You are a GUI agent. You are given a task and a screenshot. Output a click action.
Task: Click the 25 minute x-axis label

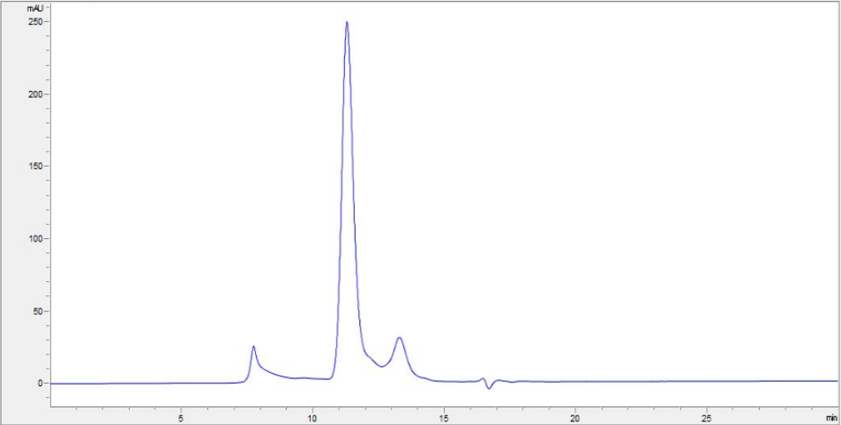707,417
